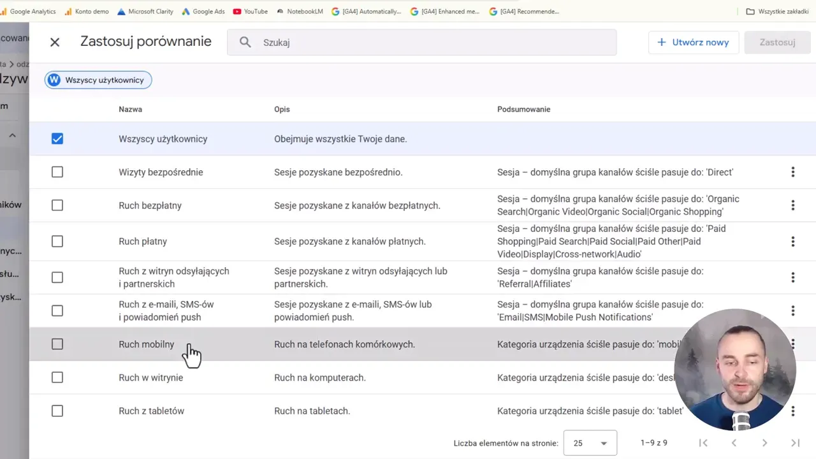Viewport: 816px width, 459px height.
Task: Open more options for Ruch z e-maili row
Action: click(793, 310)
